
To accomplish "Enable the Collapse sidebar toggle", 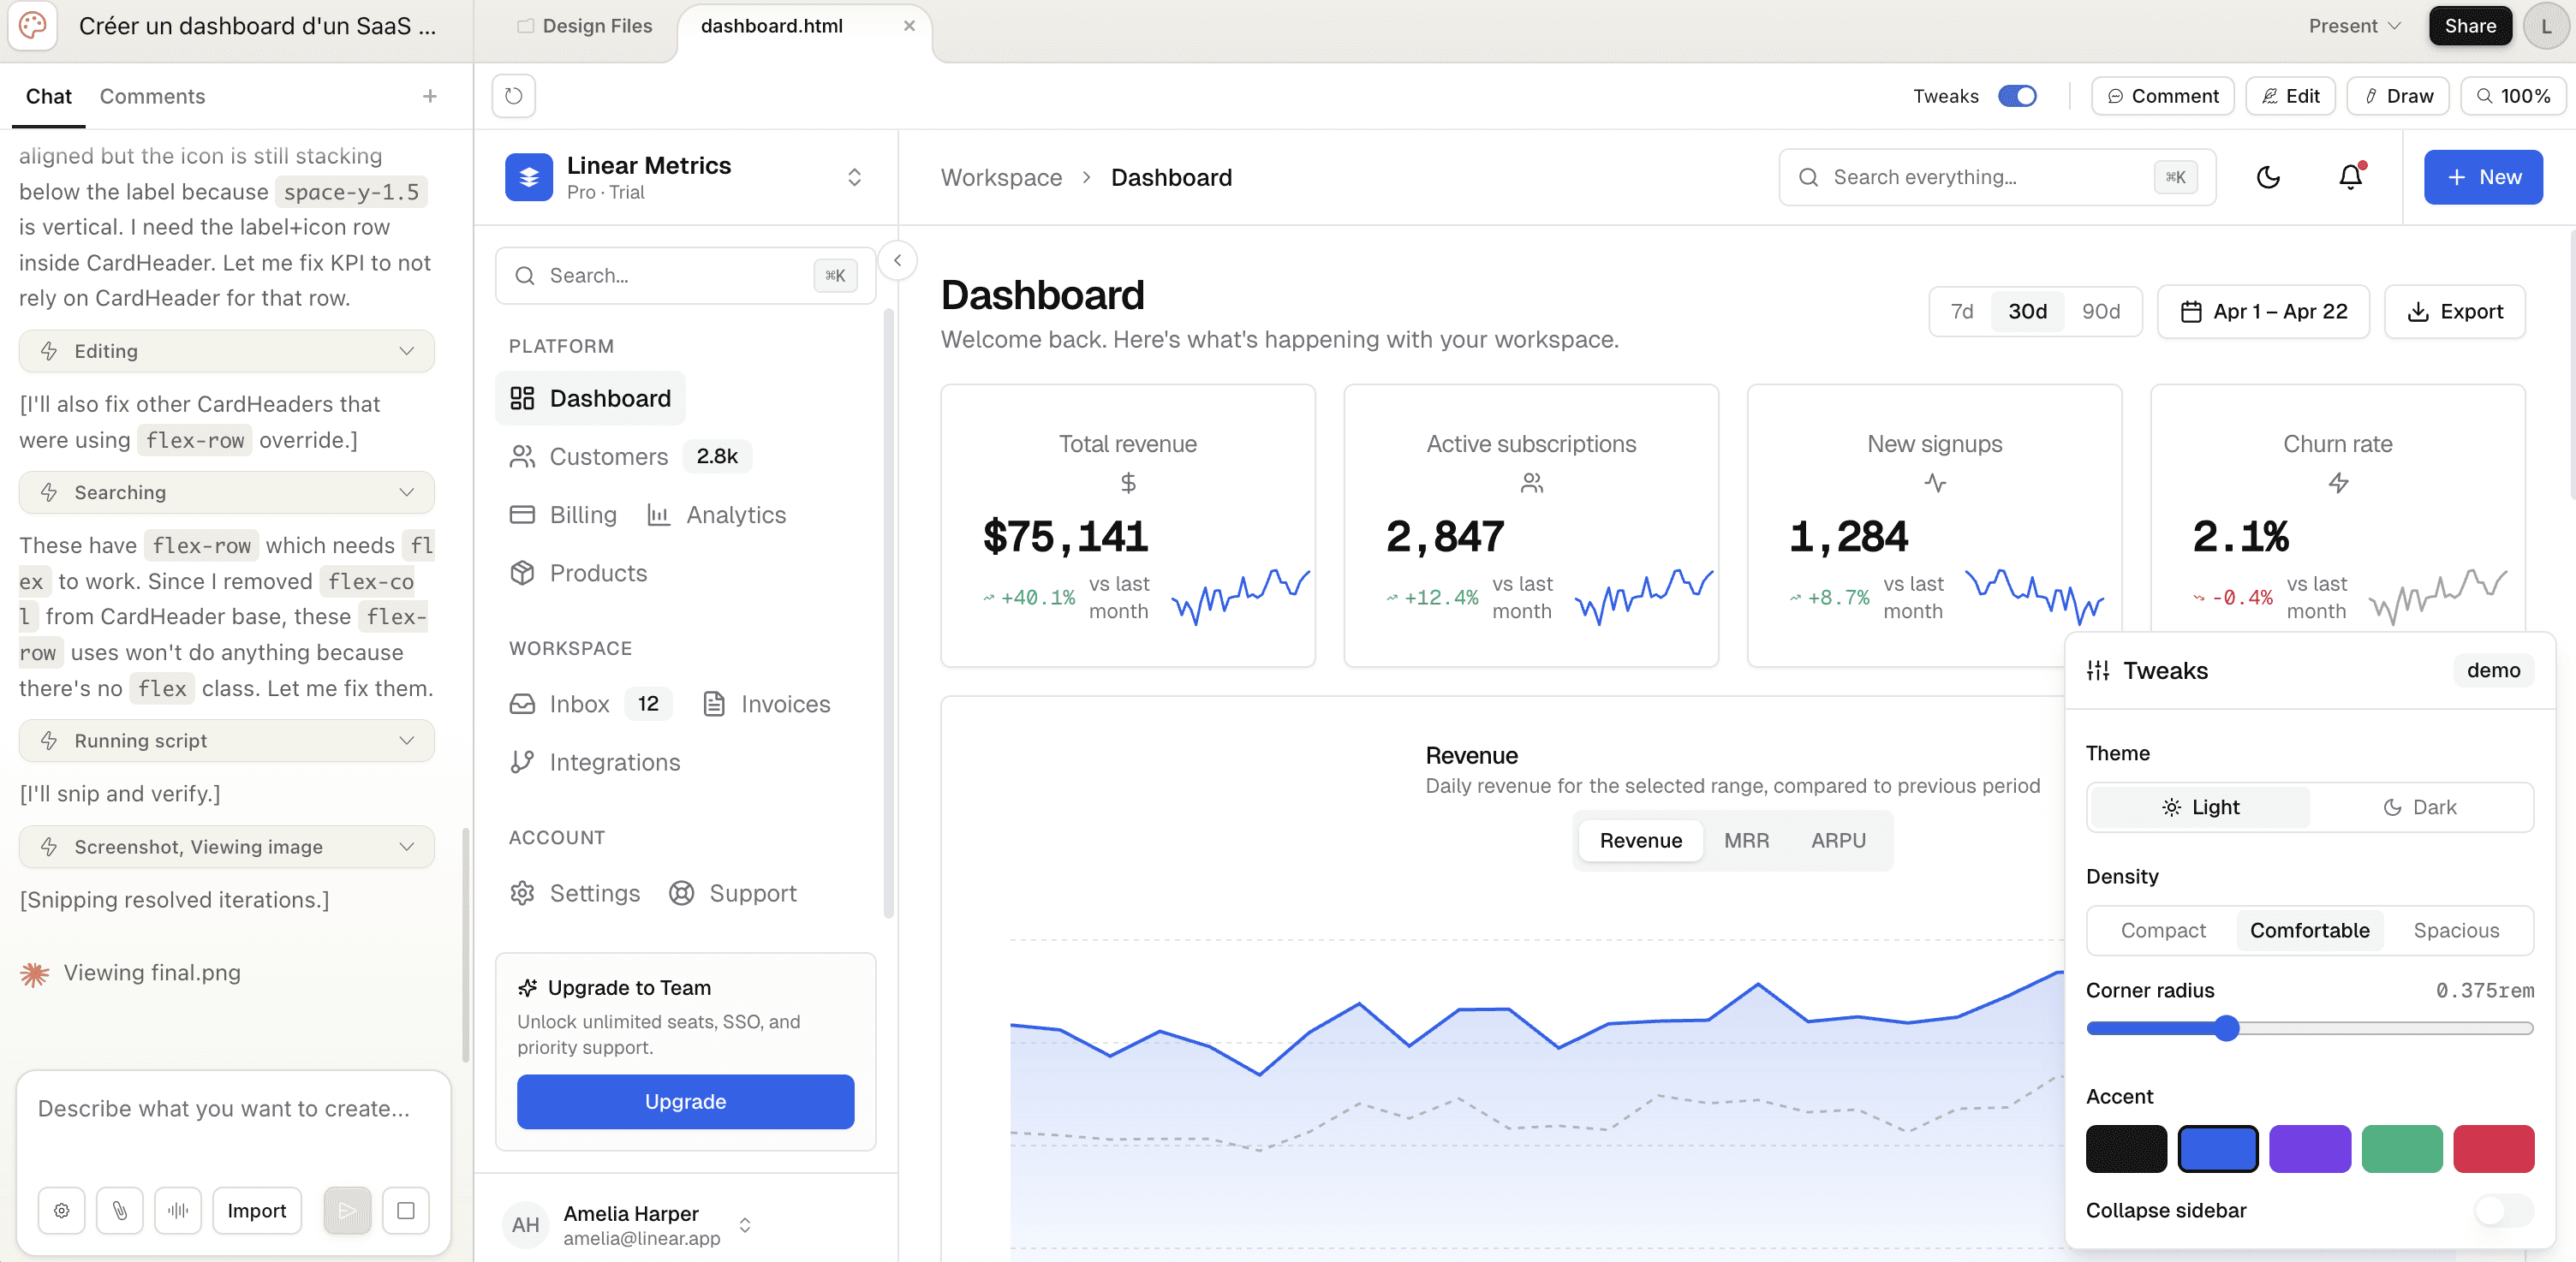I will (x=2503, y=1210).
